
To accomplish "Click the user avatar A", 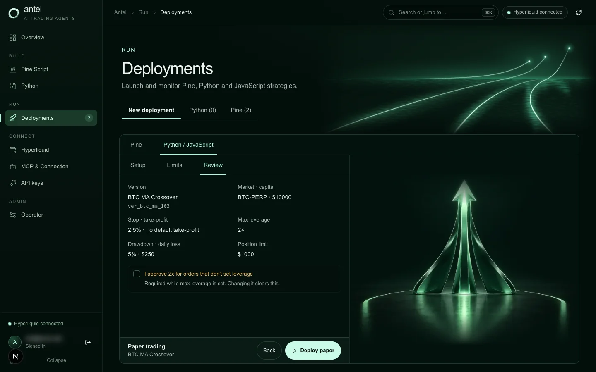I will tap(15, 342).
